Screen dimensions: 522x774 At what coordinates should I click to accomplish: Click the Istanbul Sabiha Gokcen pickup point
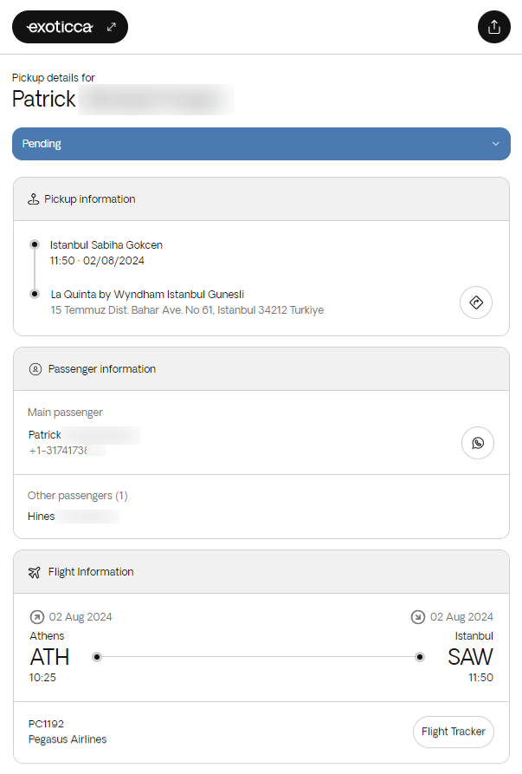point(106,245)
